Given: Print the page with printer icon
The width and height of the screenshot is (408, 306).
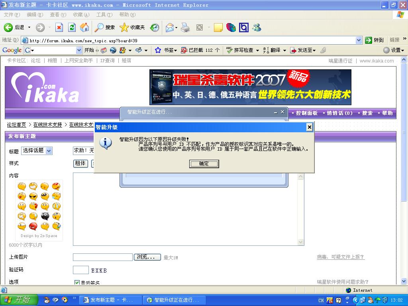Looking at the screenshot, I should pyautogui.click(x=185, y=27).
